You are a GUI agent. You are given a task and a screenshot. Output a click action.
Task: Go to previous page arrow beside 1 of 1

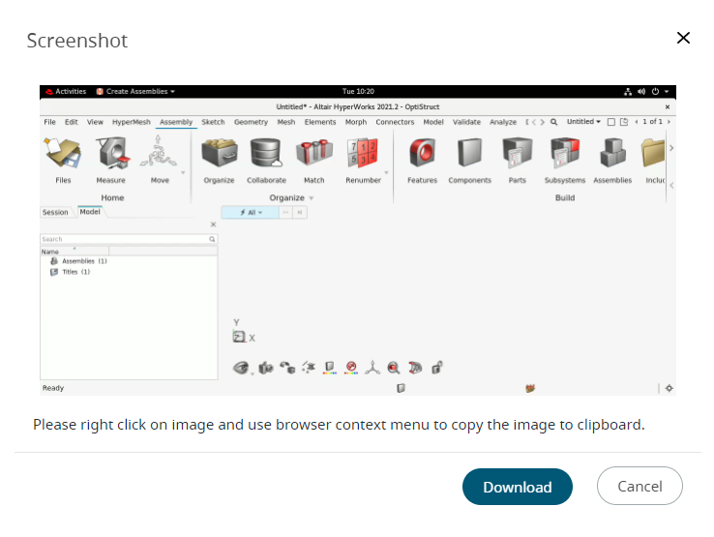637,122
